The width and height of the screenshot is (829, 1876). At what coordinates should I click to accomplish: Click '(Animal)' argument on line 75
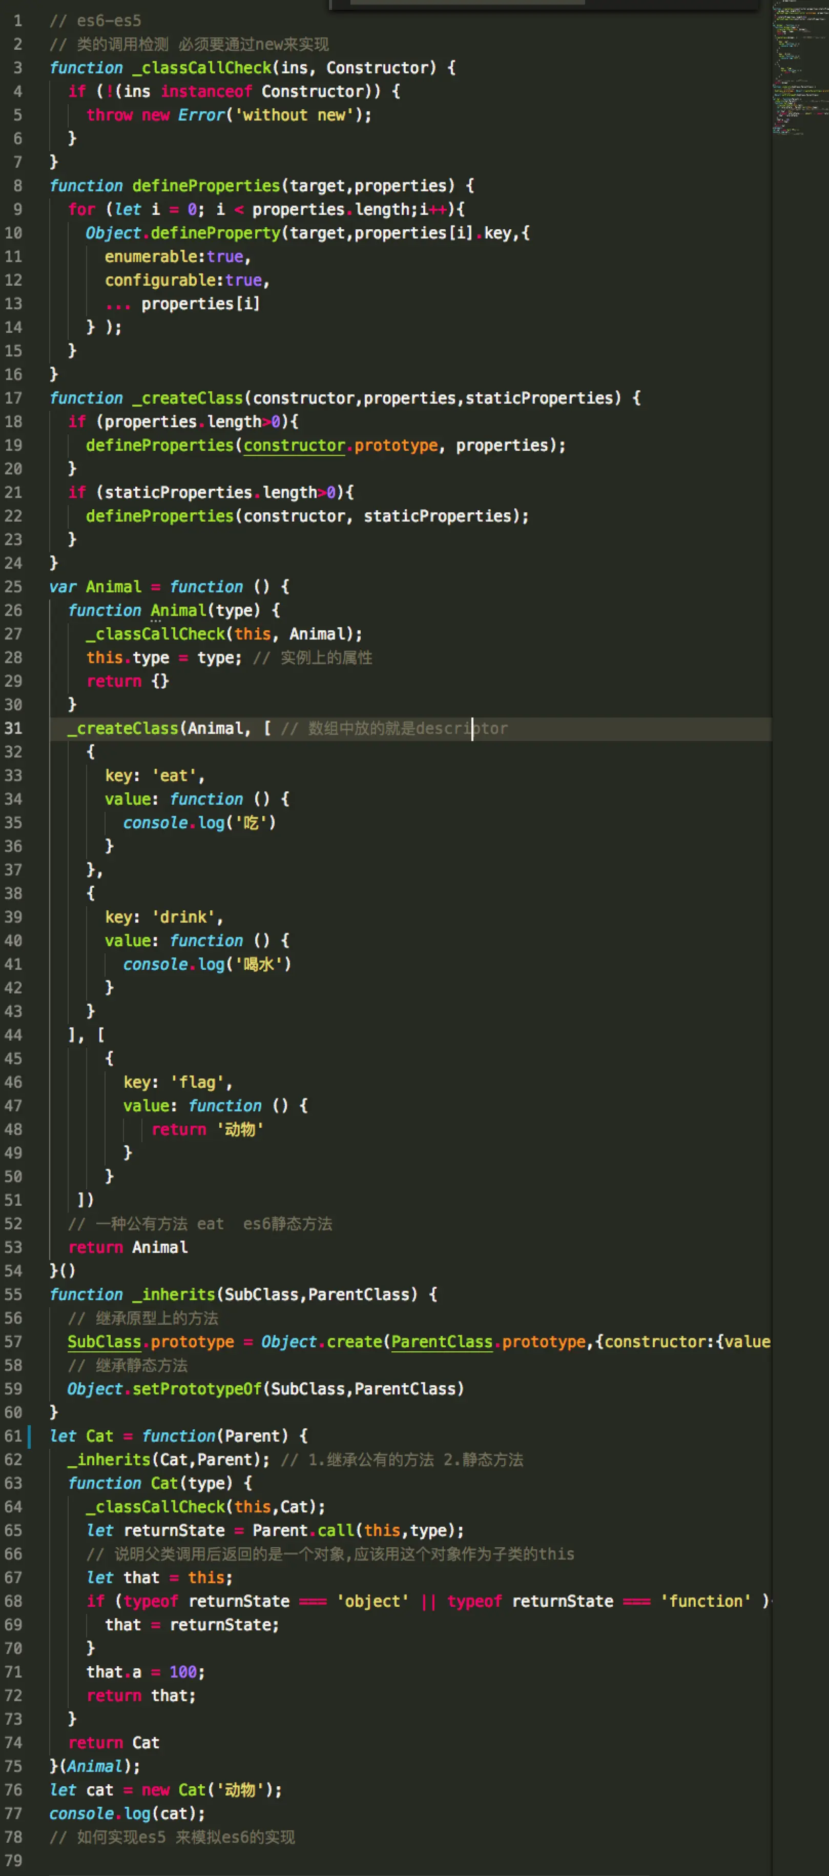(x=95, y=1767)
